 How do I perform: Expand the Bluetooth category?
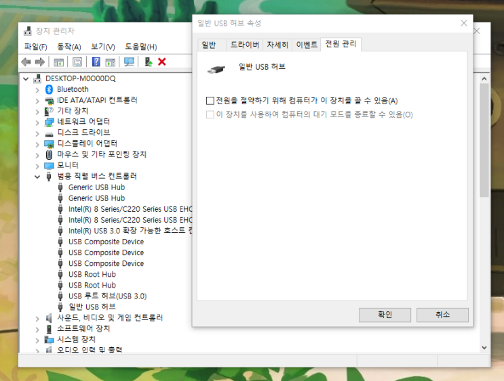tap(37, 90)
